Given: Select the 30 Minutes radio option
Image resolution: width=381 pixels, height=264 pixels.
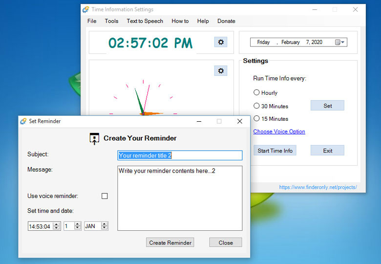Looking at the screenshot, I should pyautogui.click(x=256, y=106).
